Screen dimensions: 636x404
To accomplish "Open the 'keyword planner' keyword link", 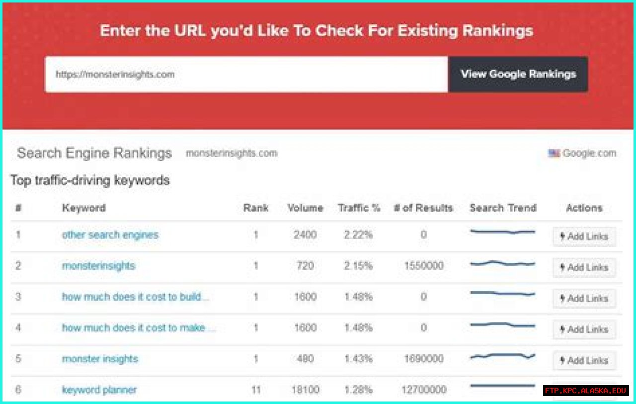I will click(99, 390).
